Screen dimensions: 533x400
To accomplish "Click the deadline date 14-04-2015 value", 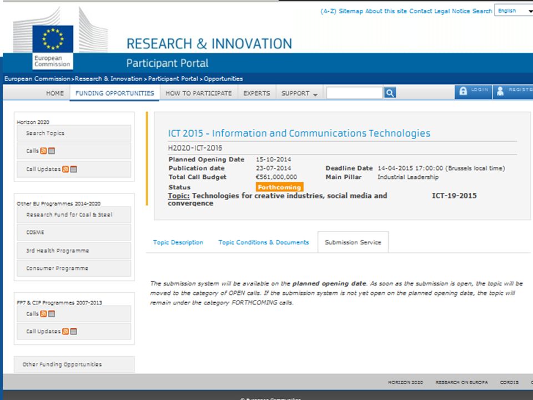I will click(x=441, y=168).
